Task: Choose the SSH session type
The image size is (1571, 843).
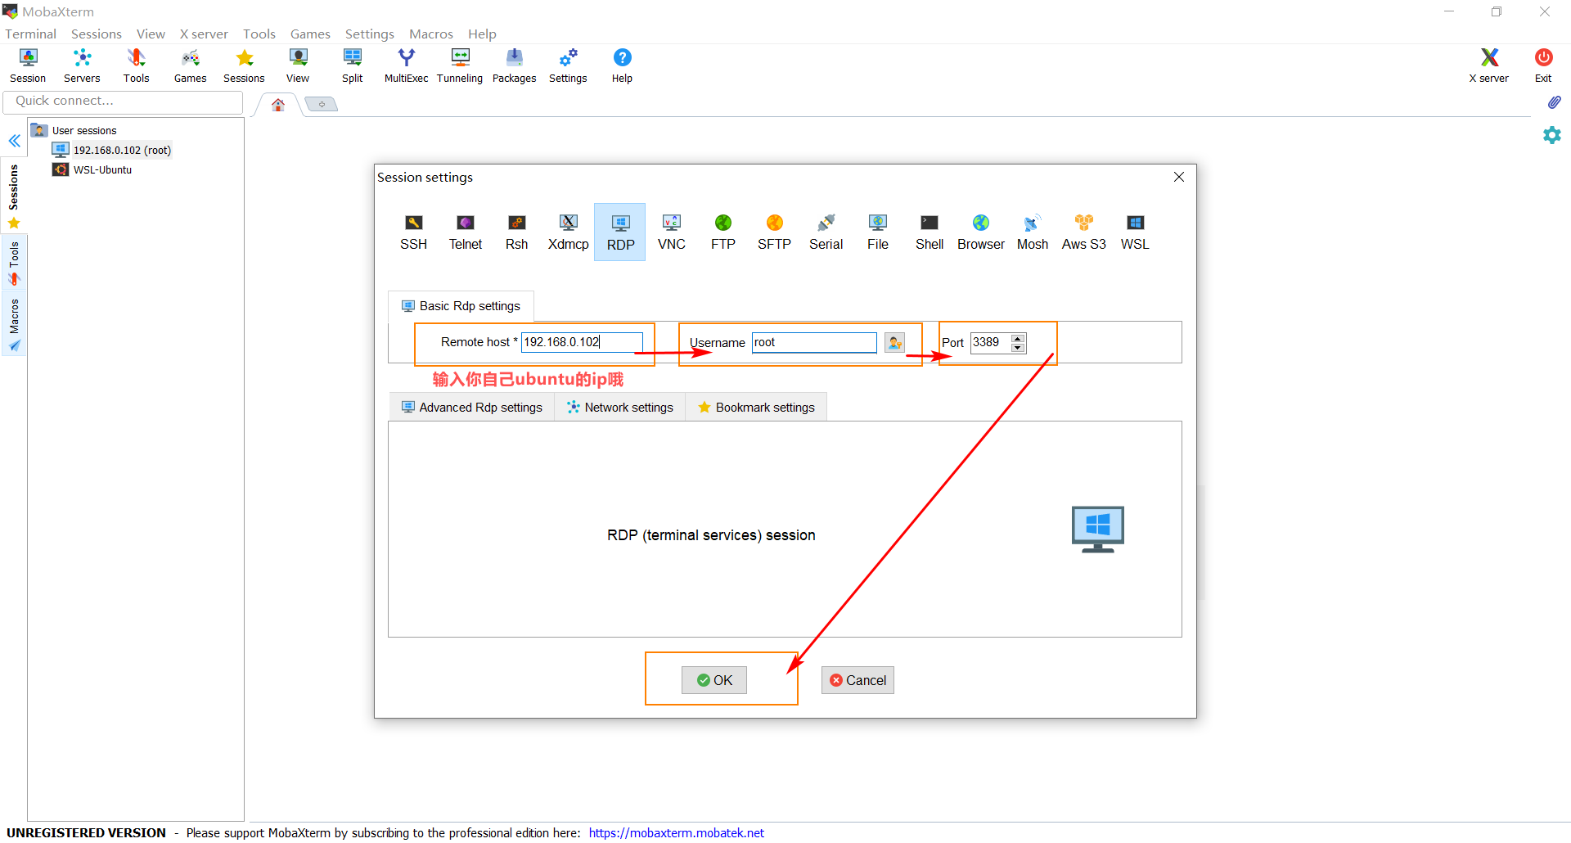Action: pos(414,232)
